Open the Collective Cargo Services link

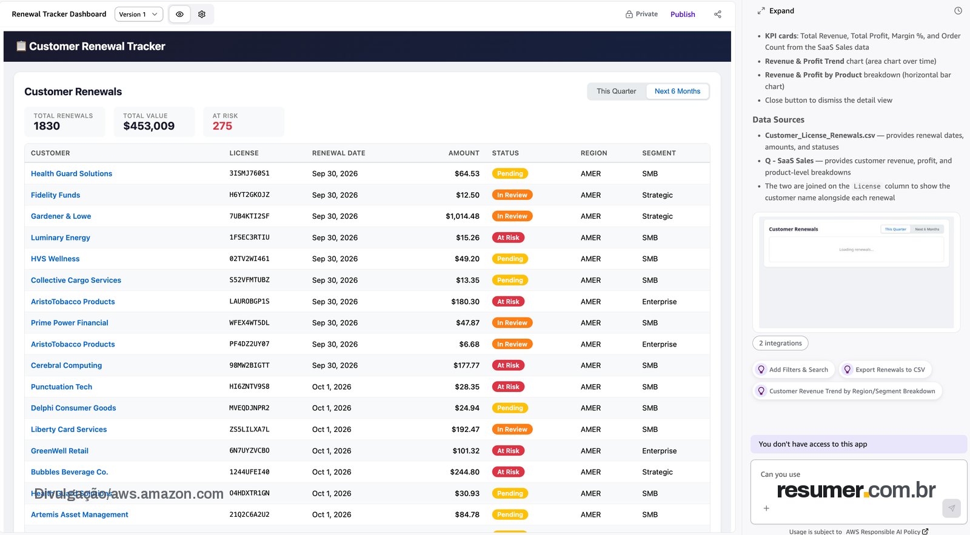[x=76, y=280]
